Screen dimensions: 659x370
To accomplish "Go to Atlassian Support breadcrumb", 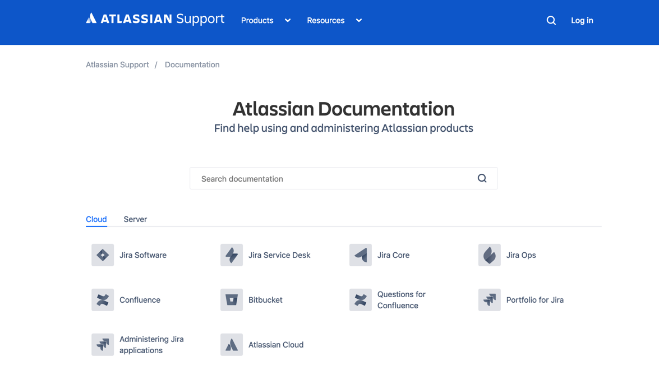I will 117,64.
